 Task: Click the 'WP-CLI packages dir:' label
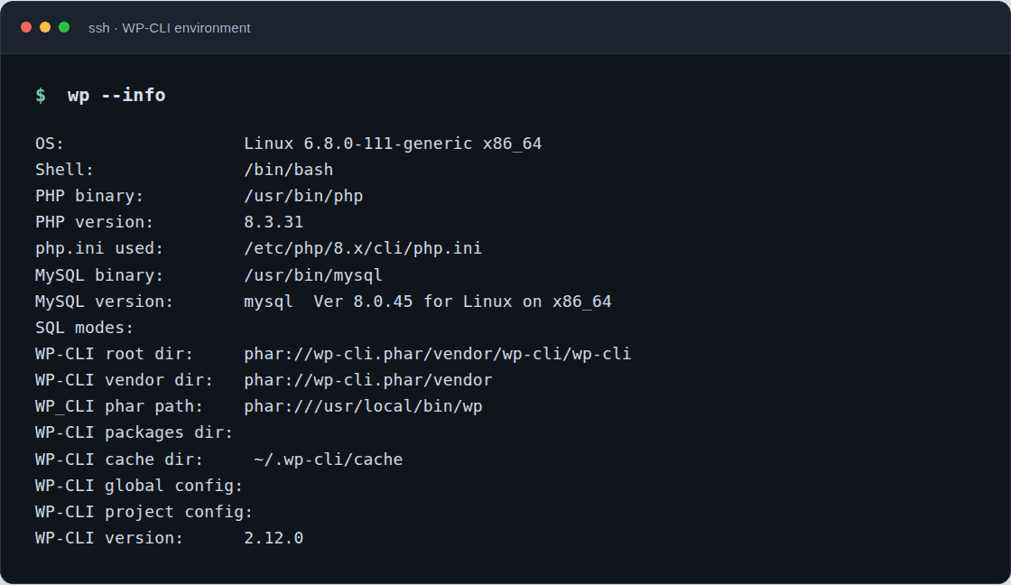pos(134,432)
